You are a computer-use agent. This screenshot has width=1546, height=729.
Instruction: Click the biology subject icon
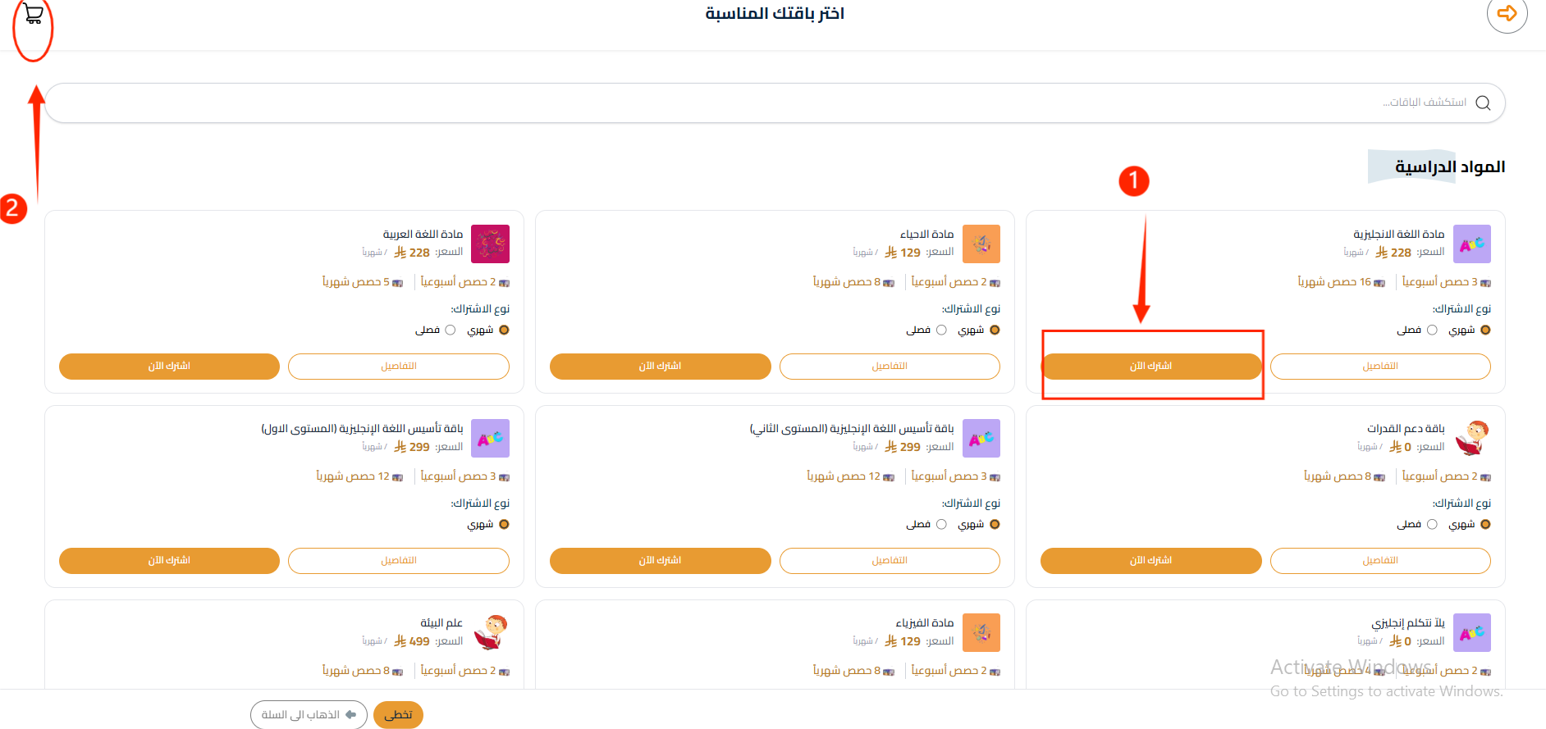981,244
